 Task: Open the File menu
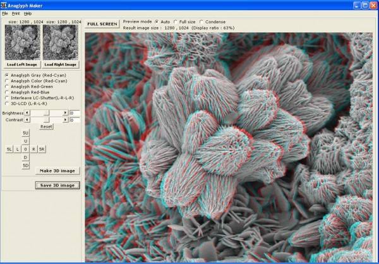pyautogui.click(x=5, y=13)
